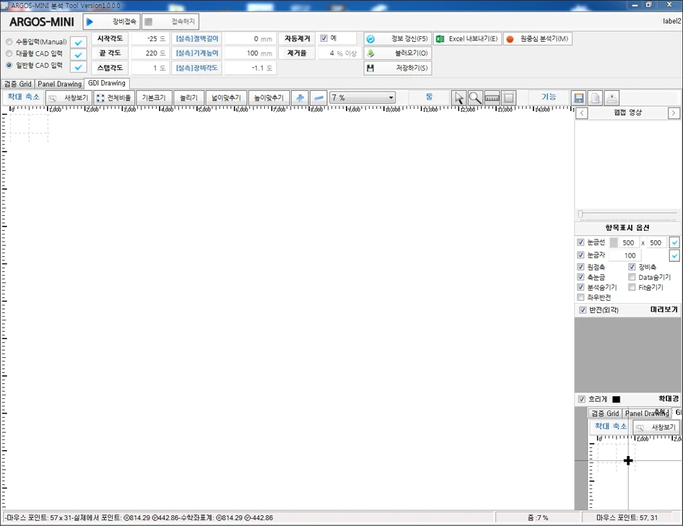
Task: Toggle the 자동제거 예 checkbox
Action: click(323, 38)
